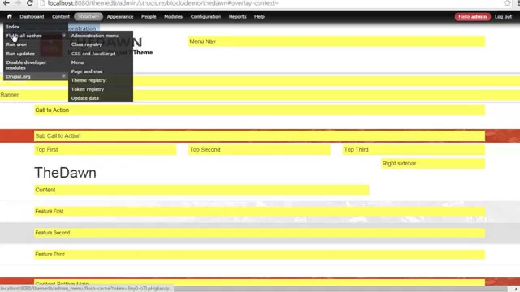Image resolution: width=520 pixels, height=292 pixels.
Task: Click the home icon in admin menu
Action: [9, 17]
